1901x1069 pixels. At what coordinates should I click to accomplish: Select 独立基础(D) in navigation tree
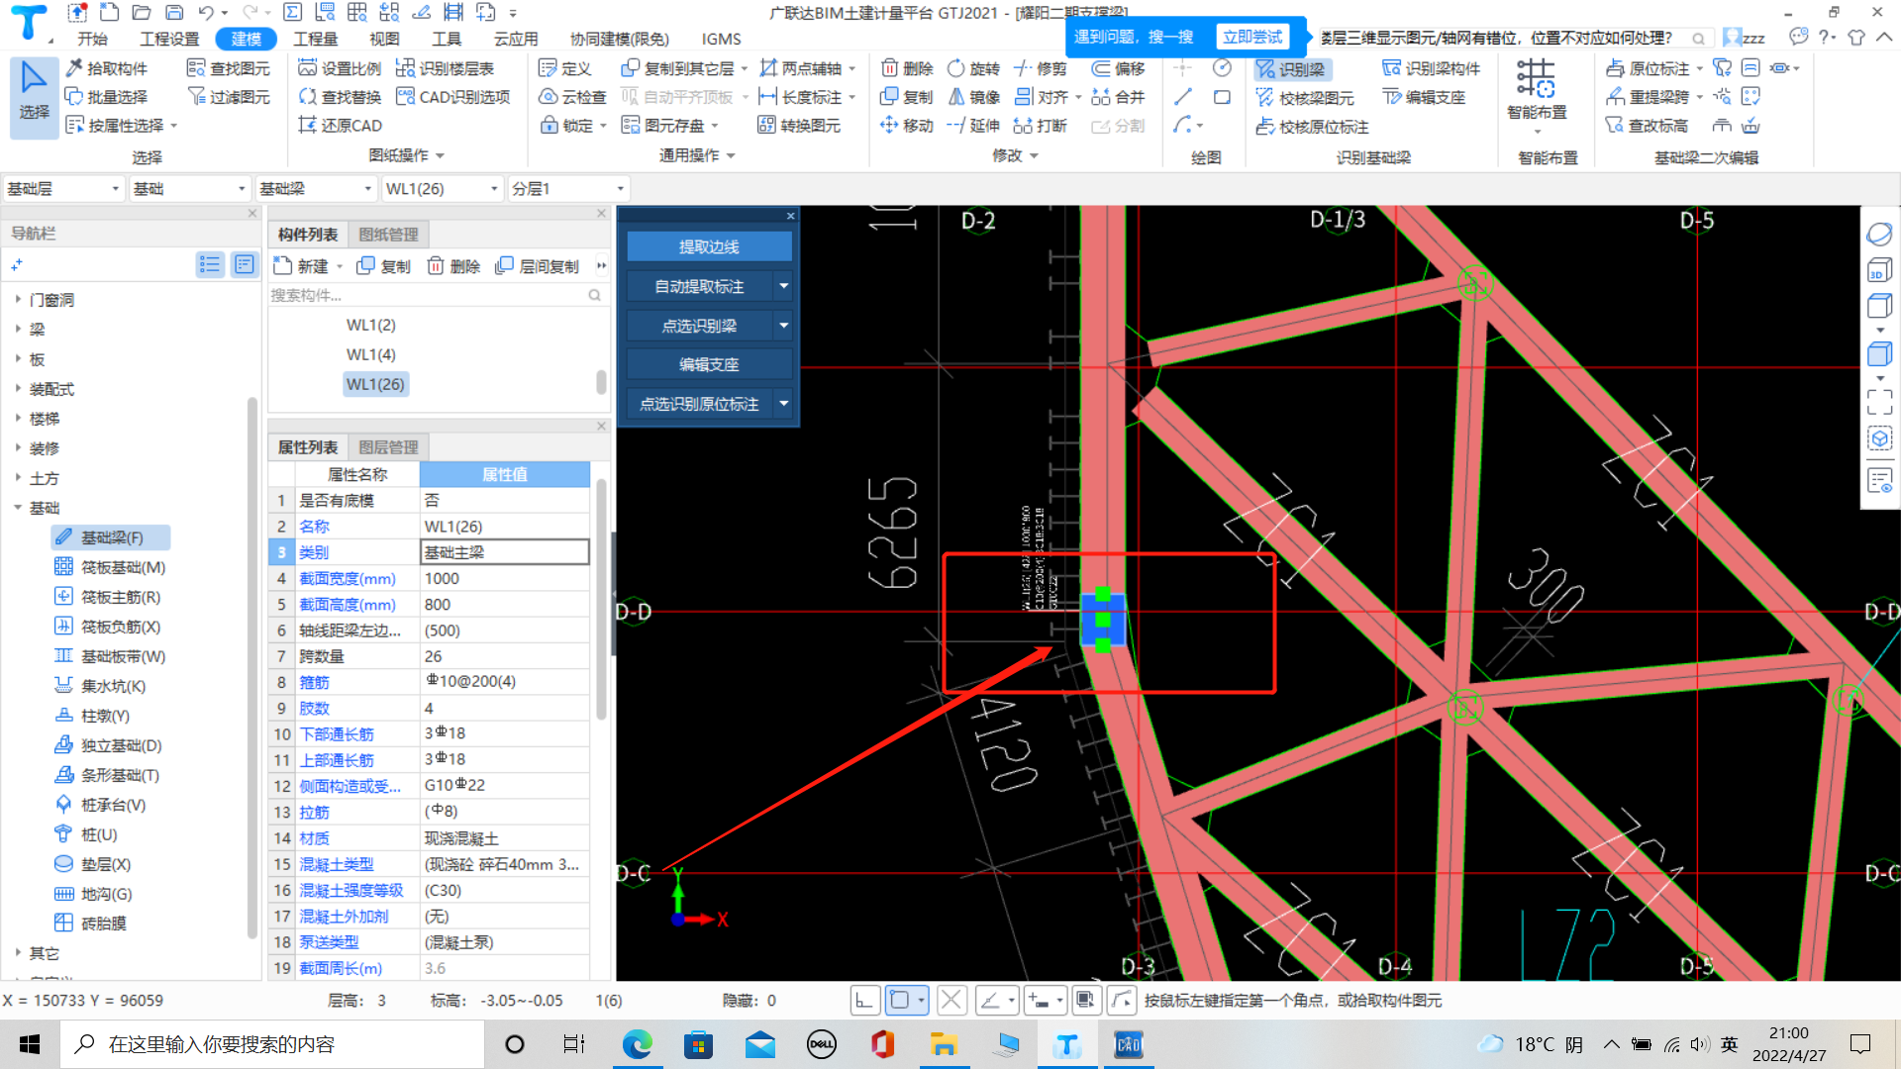(x=121, y=745)
